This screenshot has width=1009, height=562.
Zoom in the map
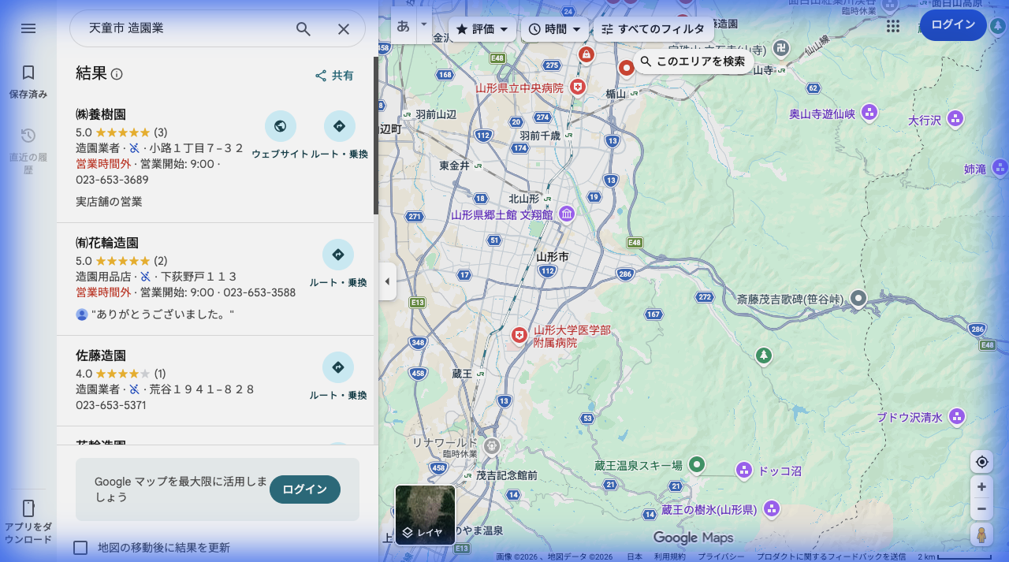click(x=981, y=487)
